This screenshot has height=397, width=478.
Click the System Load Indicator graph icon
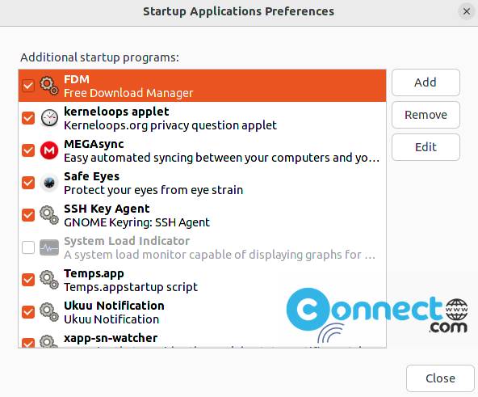coord(49,247)
